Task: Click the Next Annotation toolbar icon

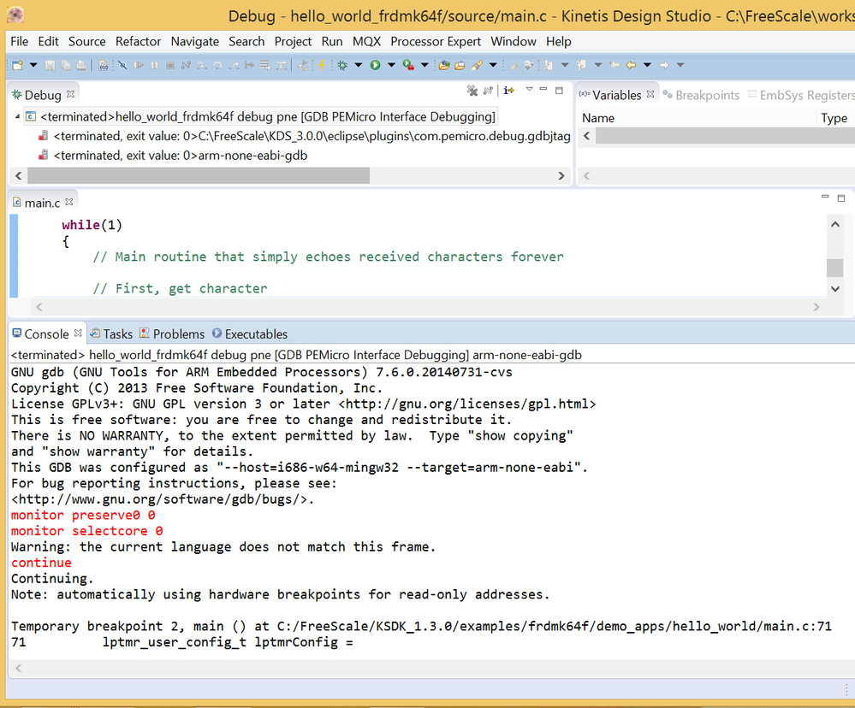Action: tap(548, 65)
